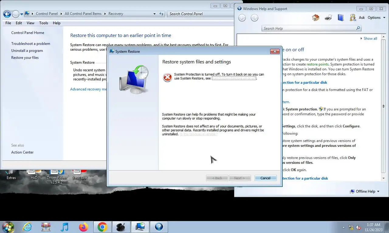Open the Offline Help dropdown arrow
The width and height of the screenshot is (389, 233).
click(x=378, y=191)
